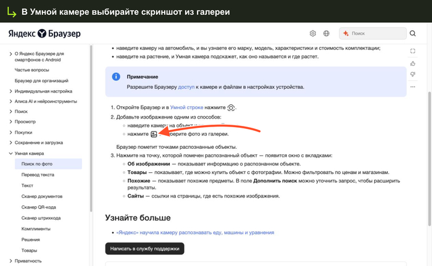This screenshot has height=266, width=432.
Task: Expand 'Сохранение и загрузка' section chevron
Action: tap(10, 143)
